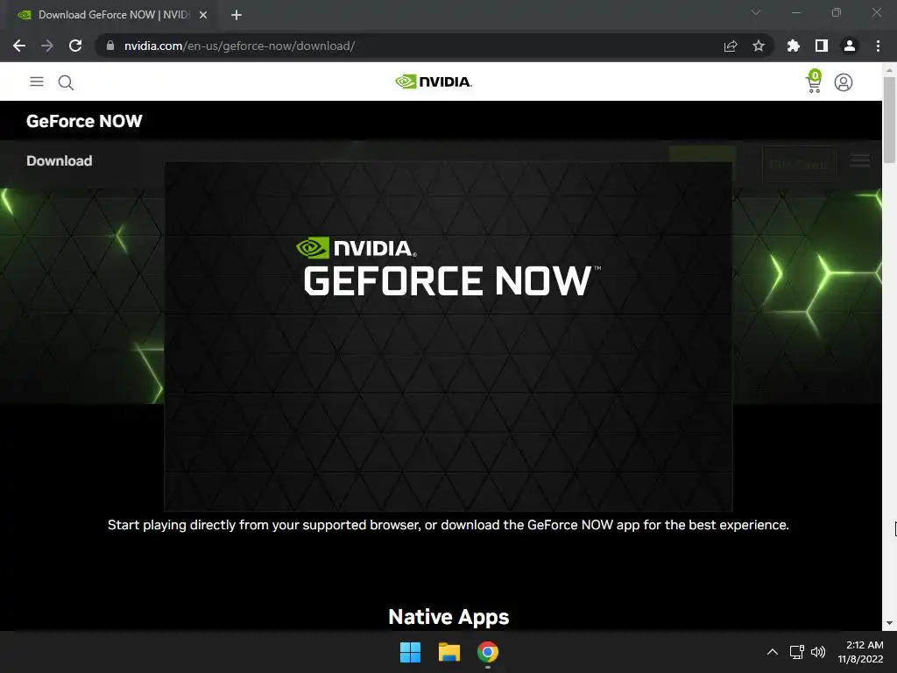
Task: Open the network status tray icon
Action: click(797, 652)
